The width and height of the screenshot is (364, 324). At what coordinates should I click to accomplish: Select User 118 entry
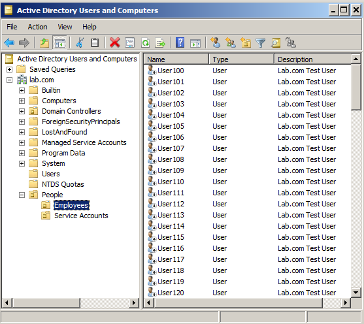171,270
